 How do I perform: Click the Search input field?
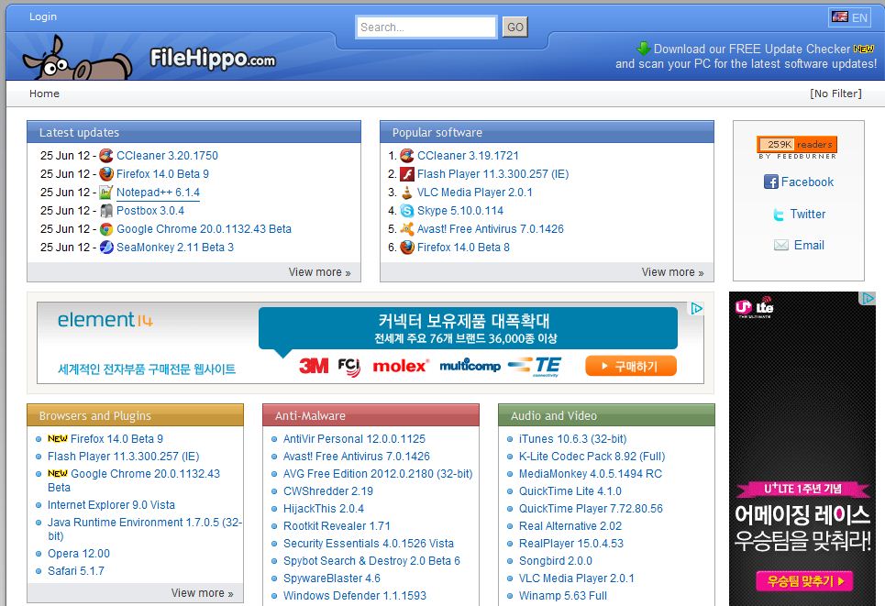(x=426, y=28)
